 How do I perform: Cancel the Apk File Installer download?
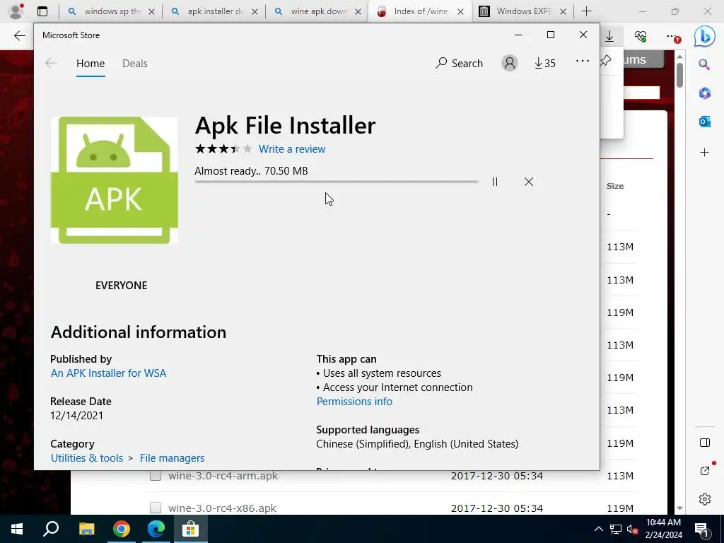(529, 182)
